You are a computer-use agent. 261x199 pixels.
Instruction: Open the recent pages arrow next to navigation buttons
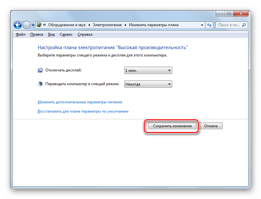pos(33,25)
